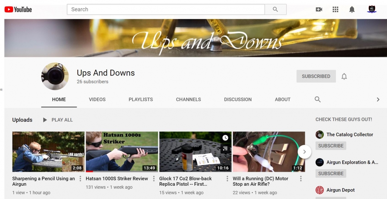Viewport: 387px width, 199px height.
Task: Open the notifications bell in header
Action: tap(352, 9)
